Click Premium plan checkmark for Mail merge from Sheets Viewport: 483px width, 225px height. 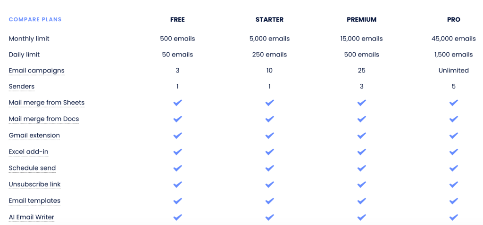click(361, 103)
